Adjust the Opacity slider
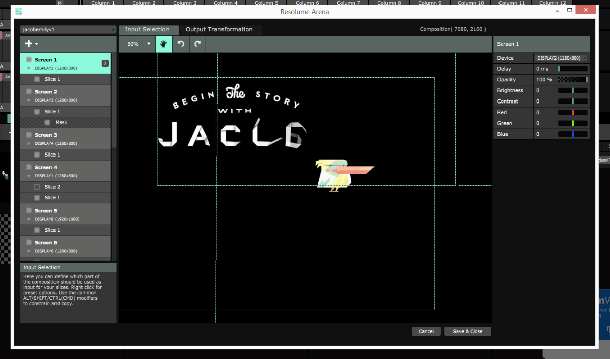The height and width of the screenshot is (359, 610). tap(573, 80)
